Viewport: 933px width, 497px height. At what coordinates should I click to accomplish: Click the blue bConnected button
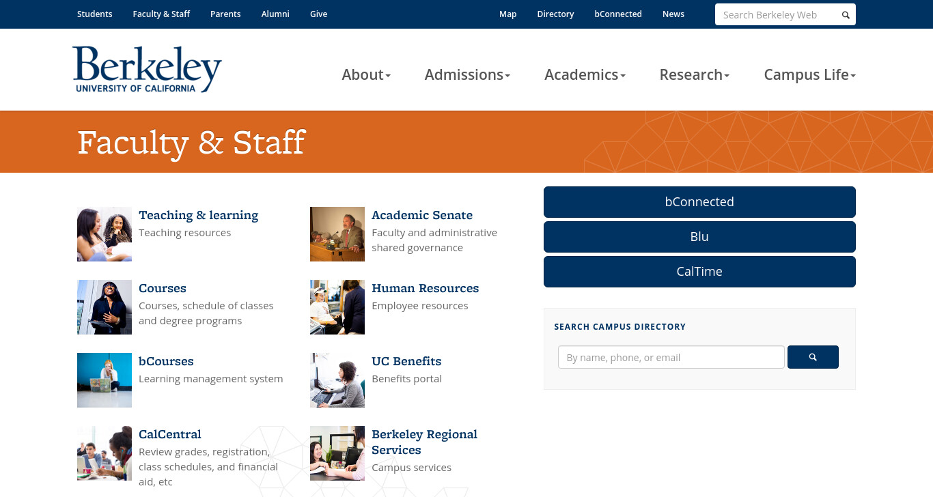699,202
